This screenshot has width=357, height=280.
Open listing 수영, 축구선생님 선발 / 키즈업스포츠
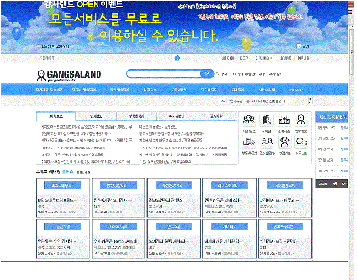pos(165,161)
